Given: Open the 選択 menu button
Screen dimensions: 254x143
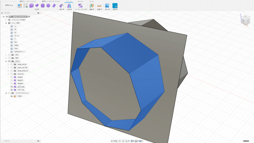Looking at the screenshot, I should (x=115, y=10).
